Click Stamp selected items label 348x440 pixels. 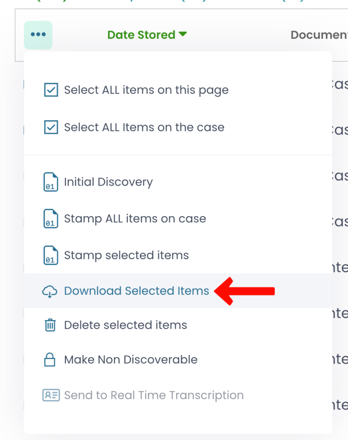click(126, 255)
